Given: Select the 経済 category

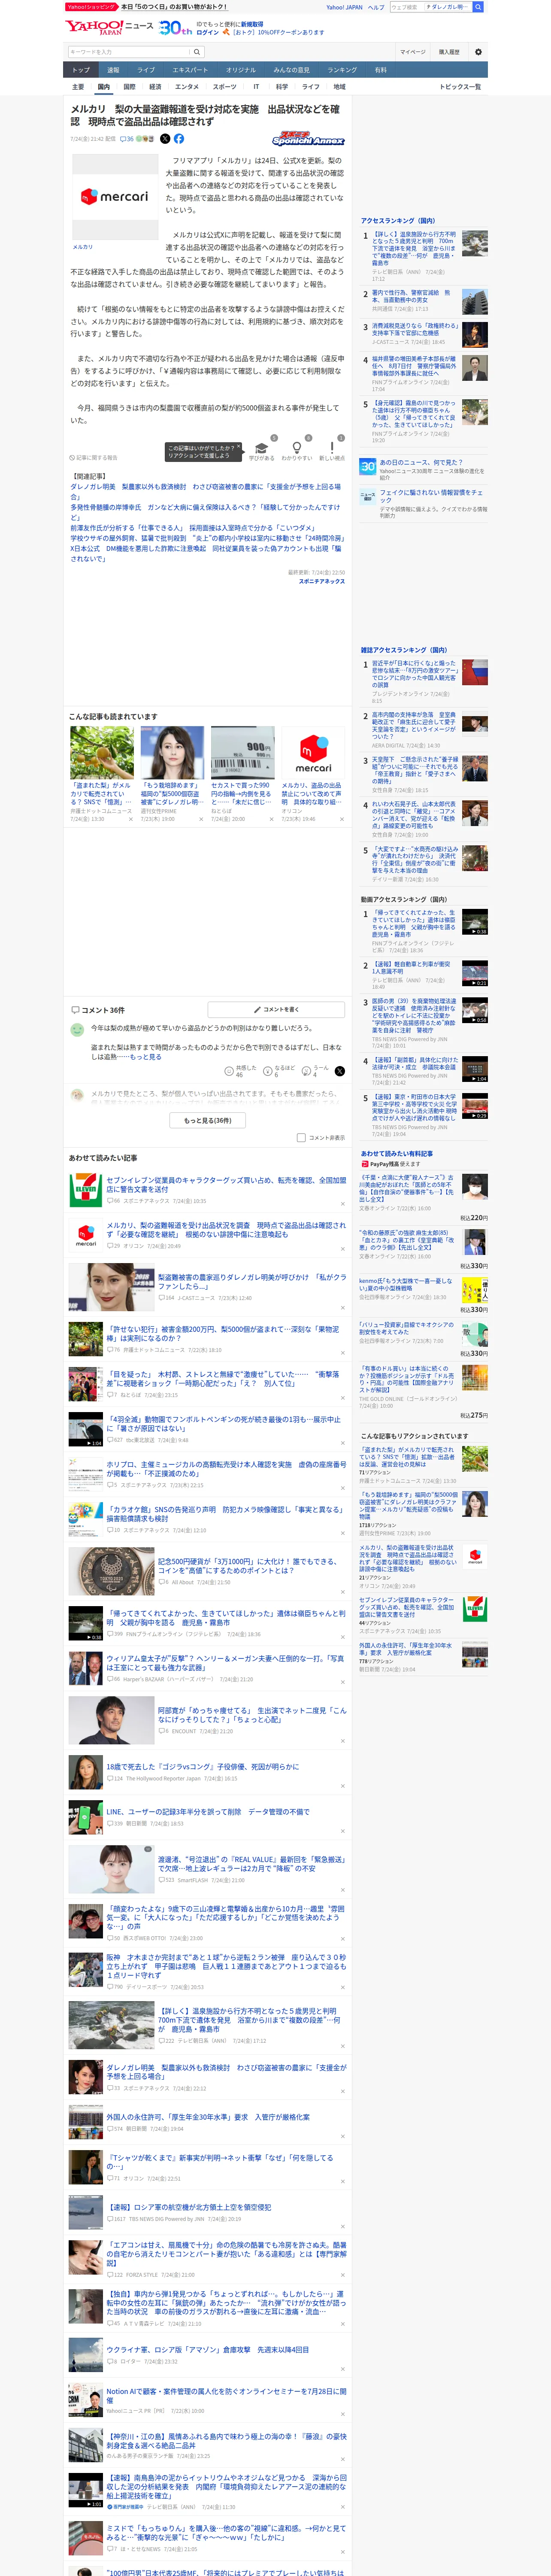Looking at the screenshot, I should tap(155, 87).
